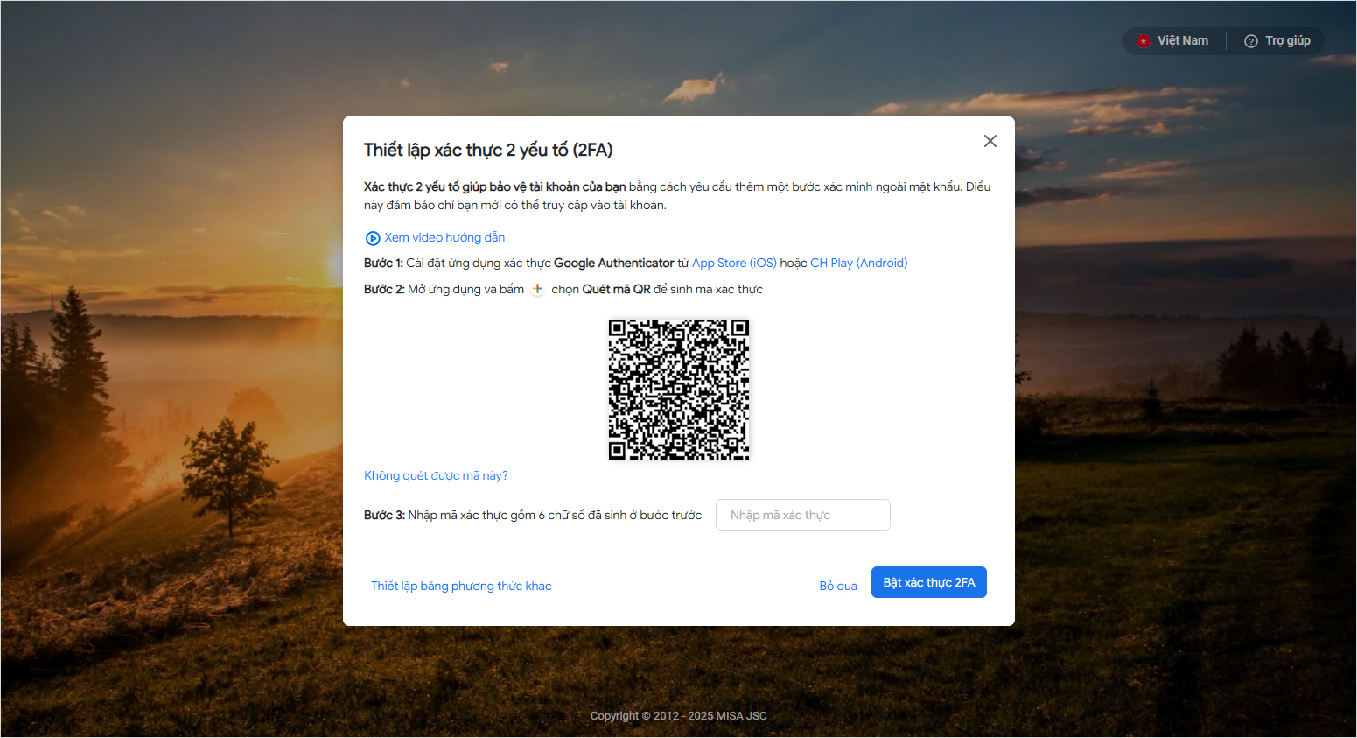Click the colored plus icon in step 2
Screen dimensions: 1357x738
538,289
